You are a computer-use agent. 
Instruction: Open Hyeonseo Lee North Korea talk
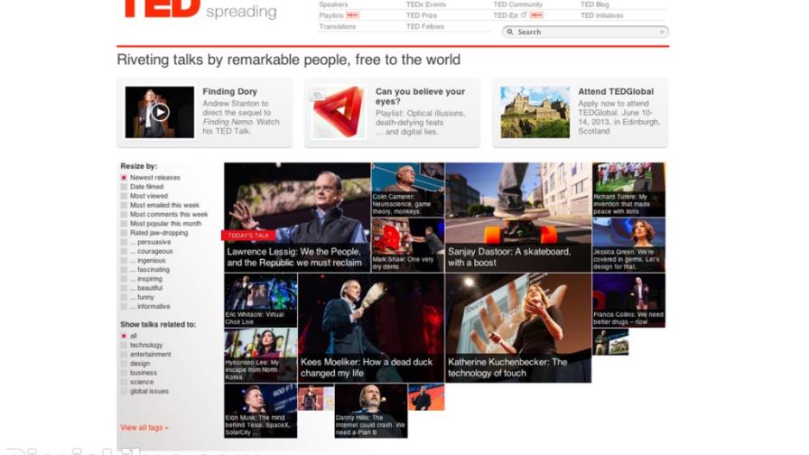click(261, 356)
